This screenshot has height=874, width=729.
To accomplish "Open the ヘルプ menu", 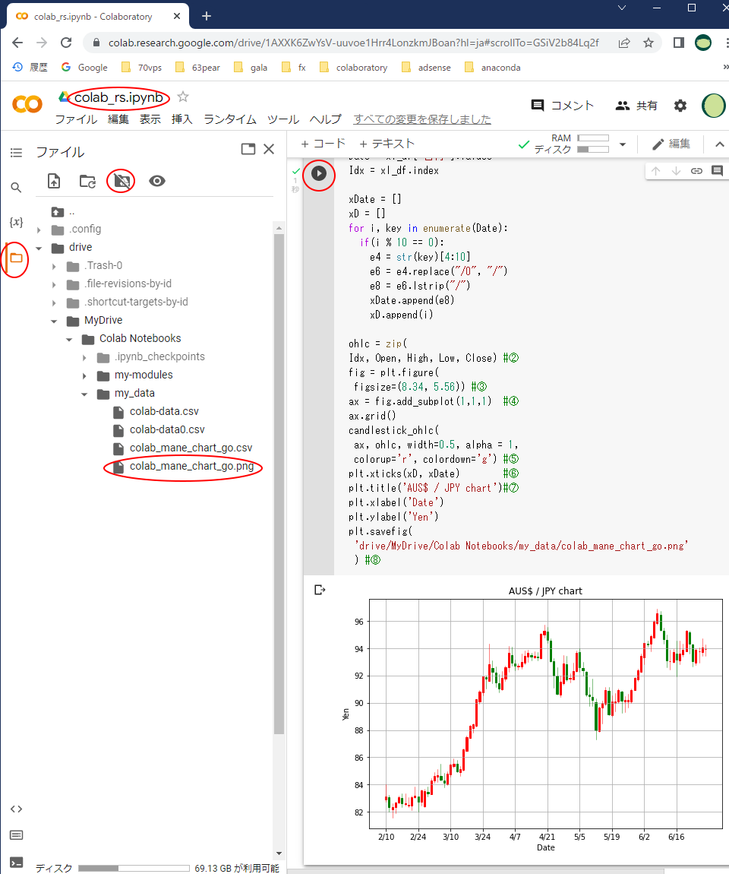I will coord(325,119).
